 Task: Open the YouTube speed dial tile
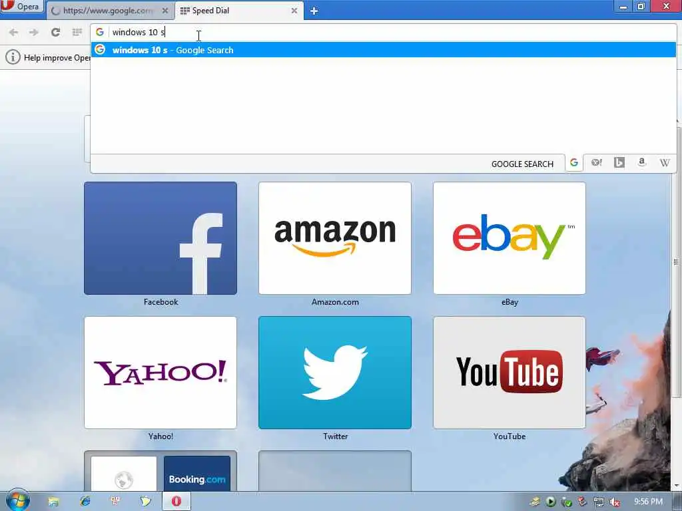pos(510,373)
